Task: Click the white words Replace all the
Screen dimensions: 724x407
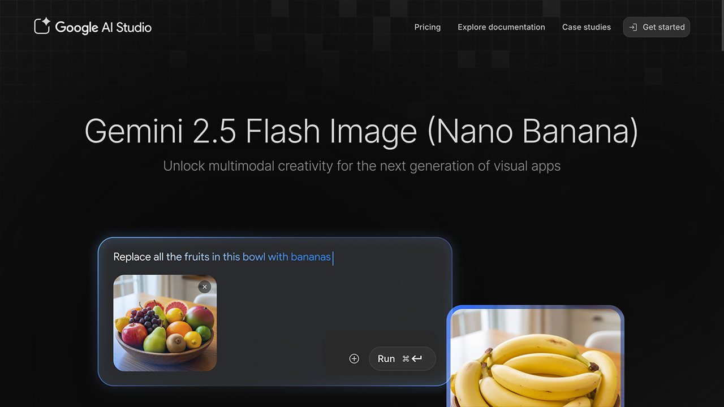Action: (x=148, y=257)
